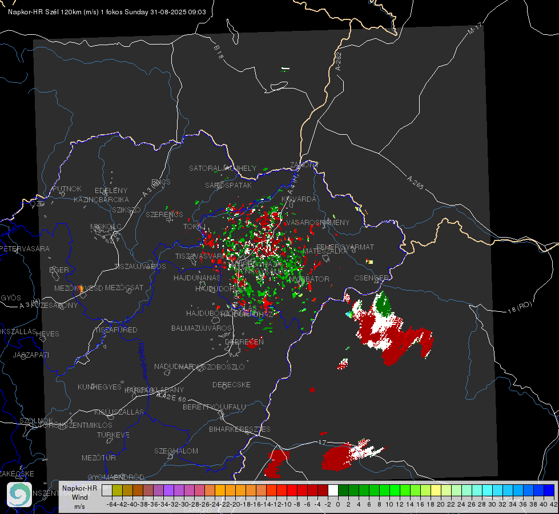Click the EDELÉNY city label
The width and height of the screenshot is (559, 514).
click(x=111, y=191)
